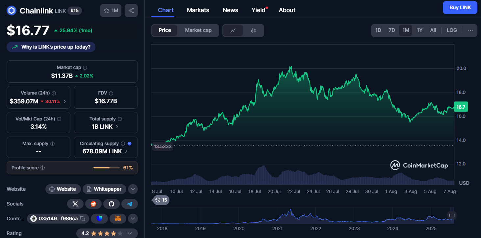Click 'Why is LINK's price up today?'
Image resolution: width=481 pixels, height=238 pixels.
pyautogui.click(x=51, y=47)
